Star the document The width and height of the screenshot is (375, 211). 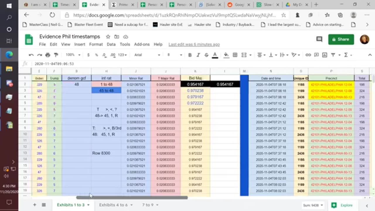(x=108, y=37)
